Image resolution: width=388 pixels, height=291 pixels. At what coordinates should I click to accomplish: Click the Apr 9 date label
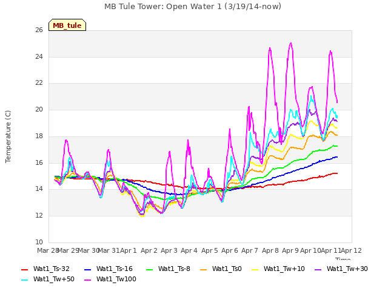point(290,250)
